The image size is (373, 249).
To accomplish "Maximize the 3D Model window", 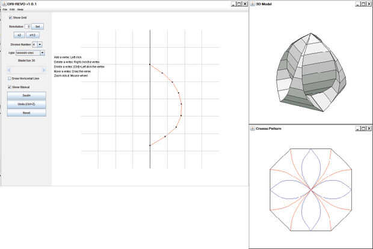I will click(x=363, y=4).
